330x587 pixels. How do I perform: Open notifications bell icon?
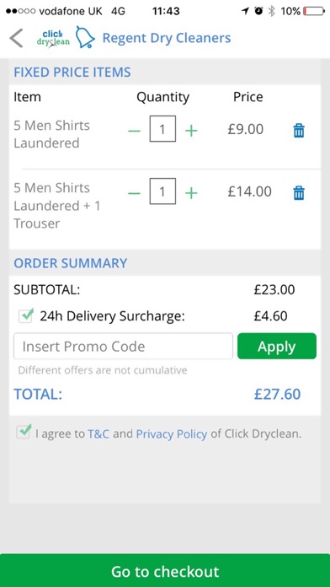(85, 37)
